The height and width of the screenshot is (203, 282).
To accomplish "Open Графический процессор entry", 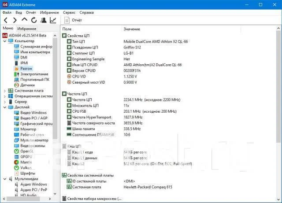I will pyautogui.click(x=33, y=124).
